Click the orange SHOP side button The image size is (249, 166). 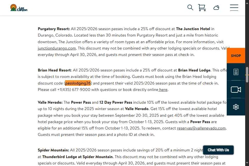click(236, 55)
